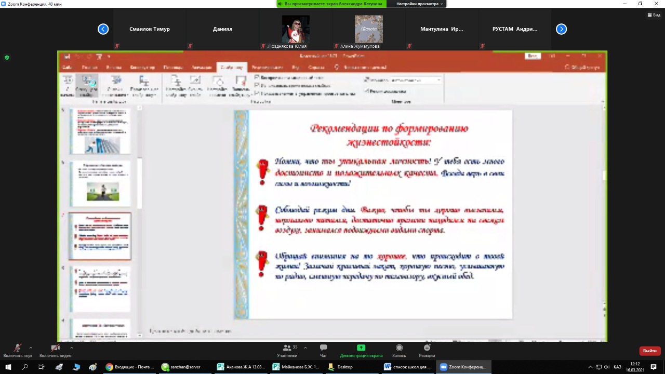Screen dimensions: 665x374
Task: Turn on the video in Zoom
Action: [x=55, y=351]
